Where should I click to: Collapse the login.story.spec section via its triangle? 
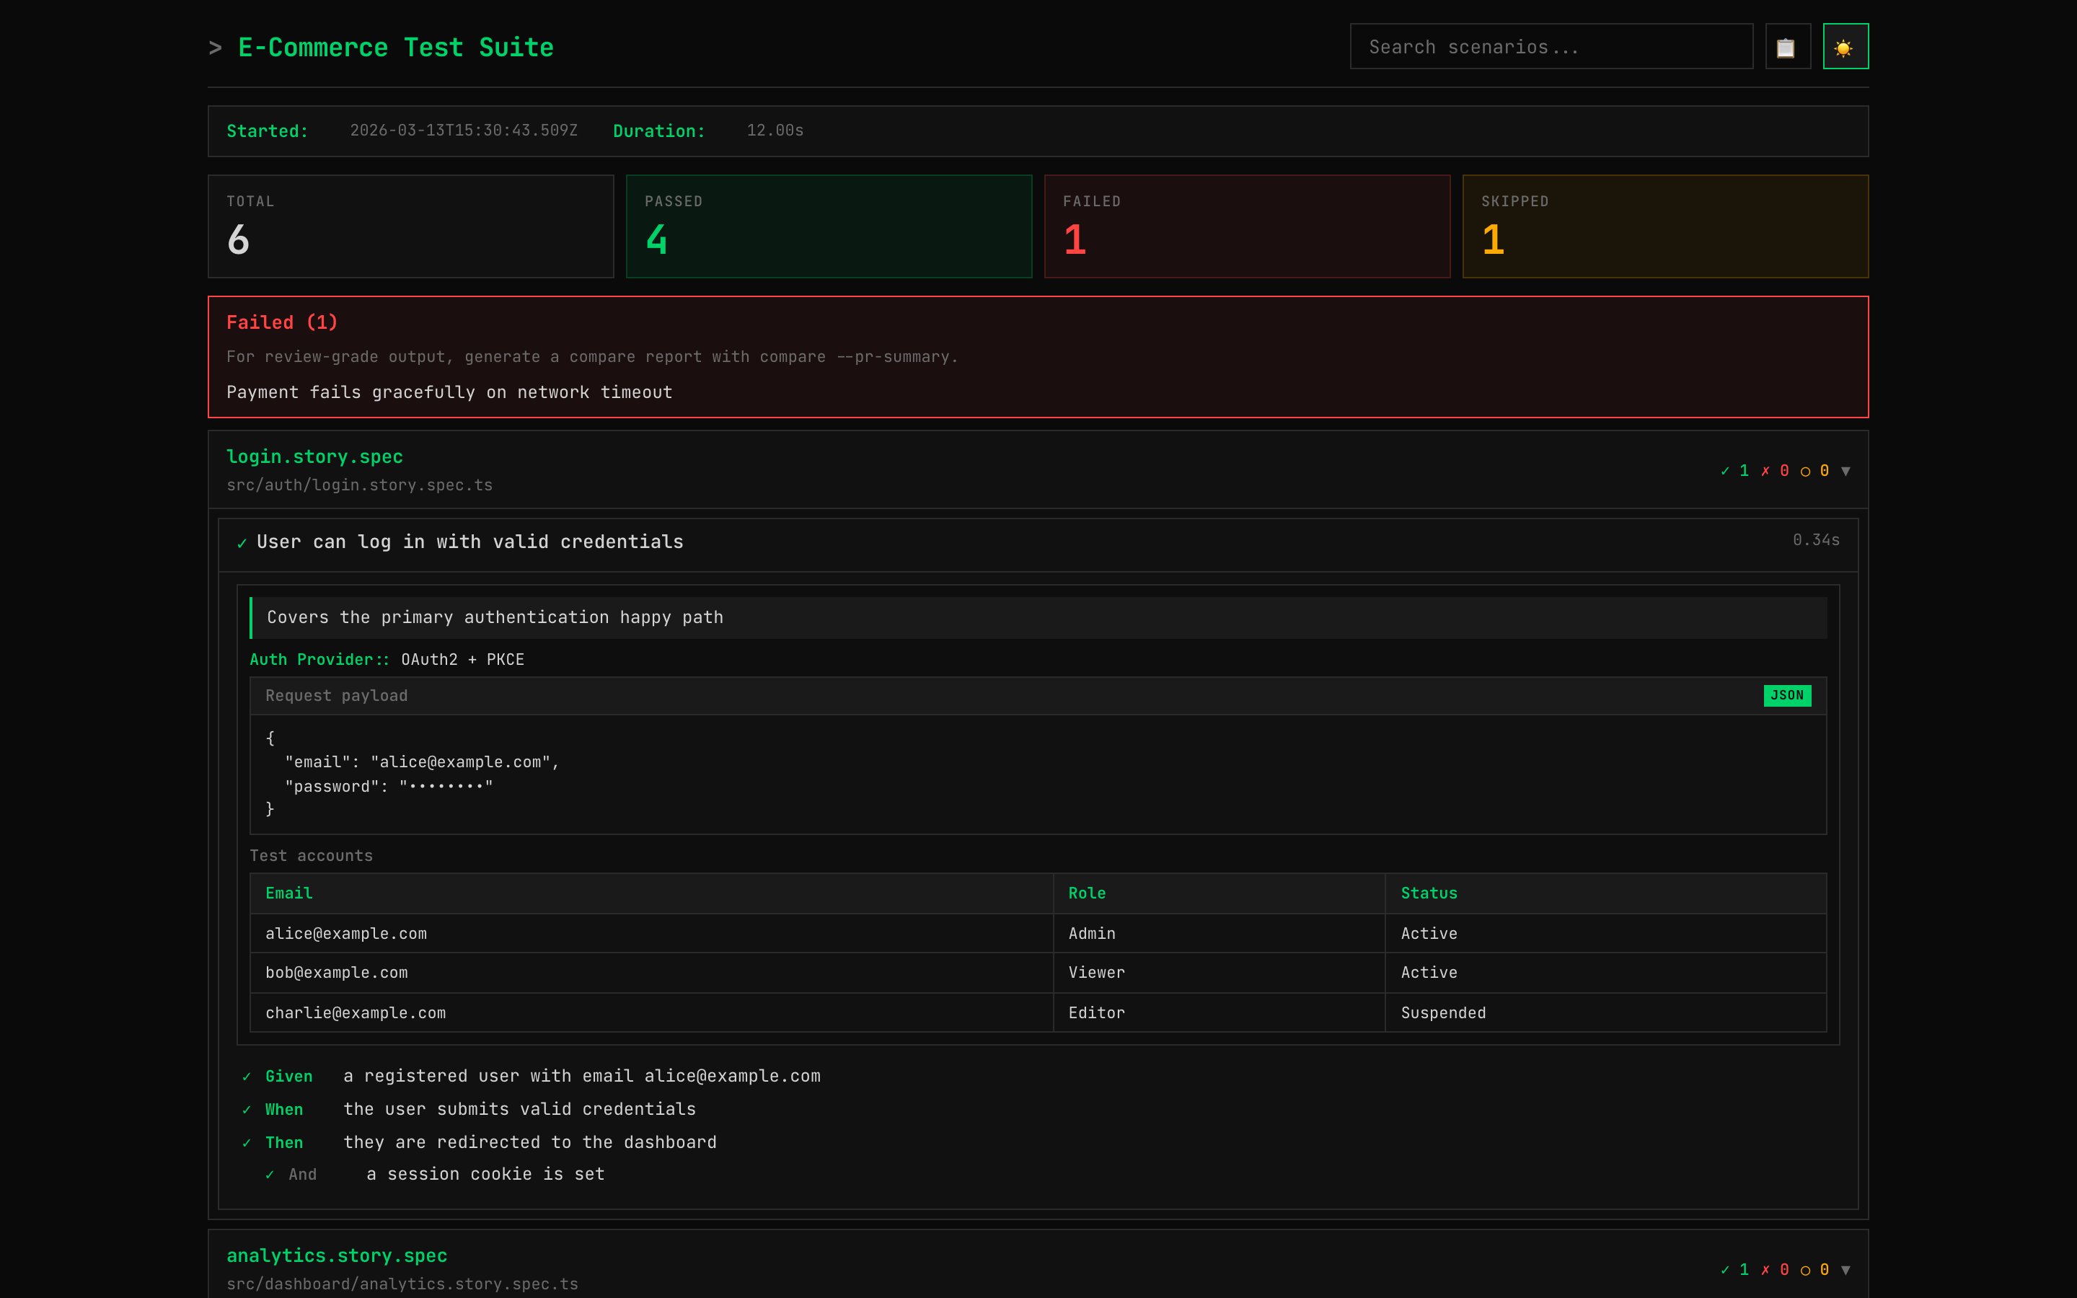1847,470
